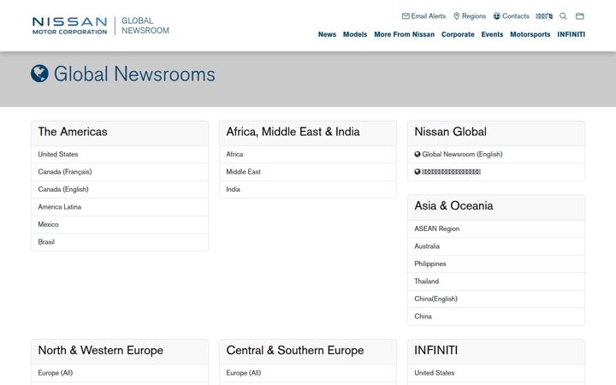
Task: Open the folder icon in header
Action: pyautogui.click(x=580, y=16)
